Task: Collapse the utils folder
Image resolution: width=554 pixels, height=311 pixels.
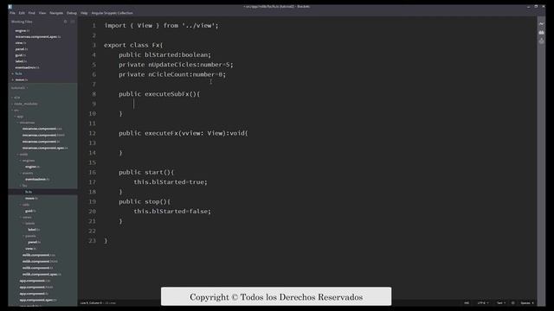Action: 25,205
